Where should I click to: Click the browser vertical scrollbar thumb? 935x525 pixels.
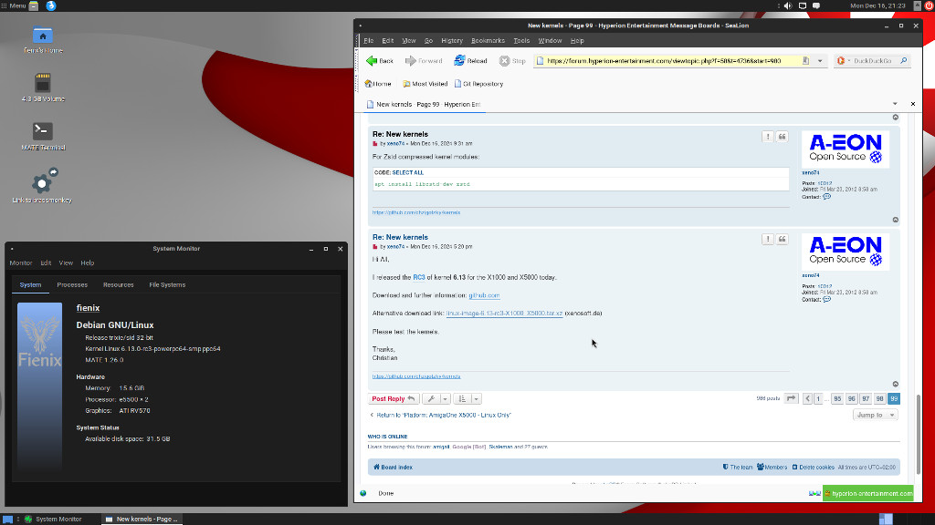[919, 435]
